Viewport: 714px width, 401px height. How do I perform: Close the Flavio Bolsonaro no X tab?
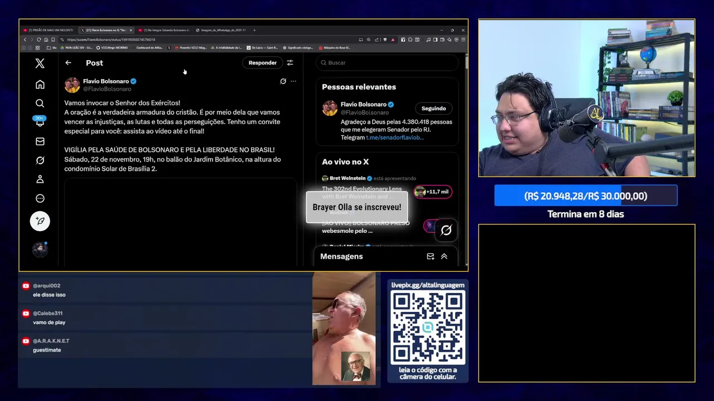[131, 30]
